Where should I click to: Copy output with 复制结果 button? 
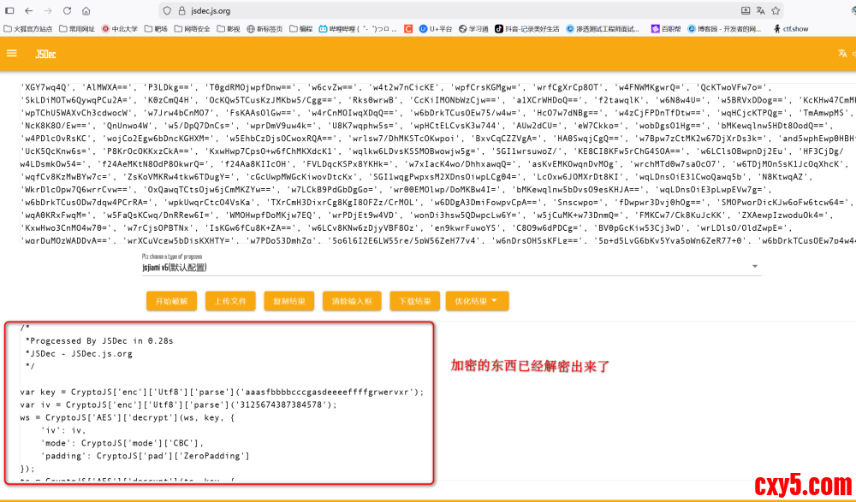click(x=289, y=301)
